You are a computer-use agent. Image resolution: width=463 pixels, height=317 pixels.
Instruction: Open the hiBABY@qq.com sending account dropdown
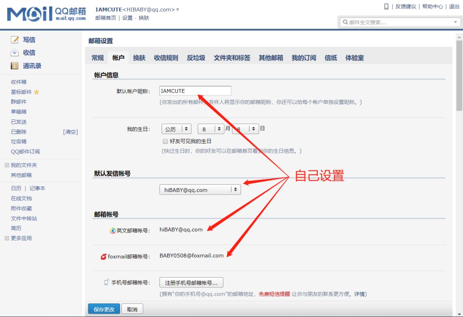[x=200, y=189]
